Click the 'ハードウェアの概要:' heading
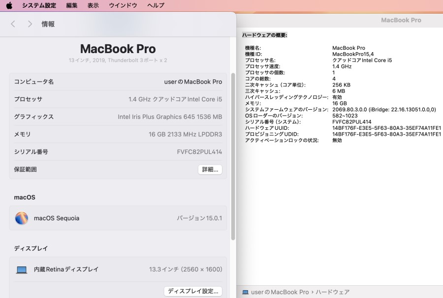The image size is (443, 298). [x=264, y=35]
